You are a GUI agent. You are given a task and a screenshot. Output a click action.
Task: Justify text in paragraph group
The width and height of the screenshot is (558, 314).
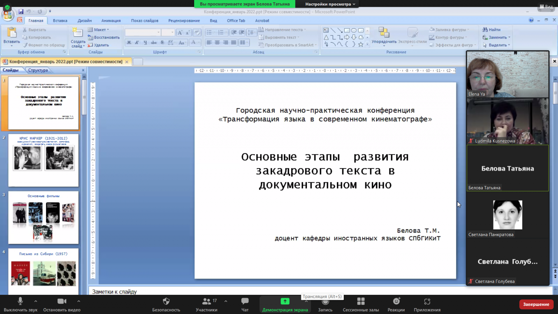(x=233, y=42)
